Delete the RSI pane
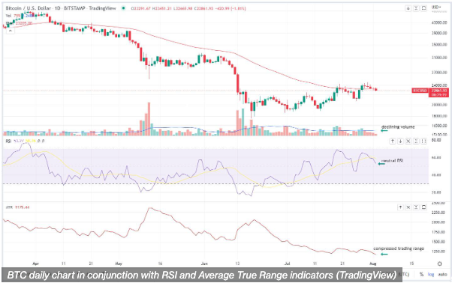 tap(408, 141)
